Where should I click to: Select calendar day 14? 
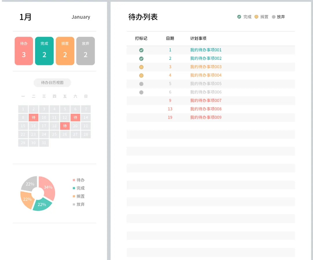(86, 118)
